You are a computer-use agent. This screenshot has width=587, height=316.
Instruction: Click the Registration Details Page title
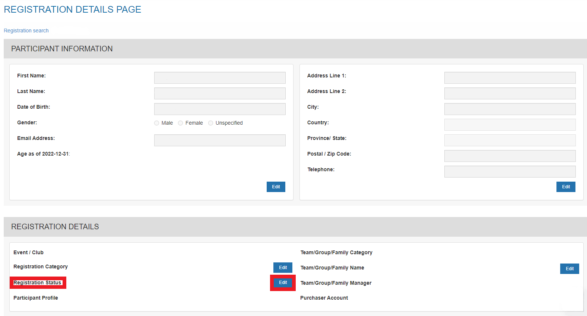73,10
